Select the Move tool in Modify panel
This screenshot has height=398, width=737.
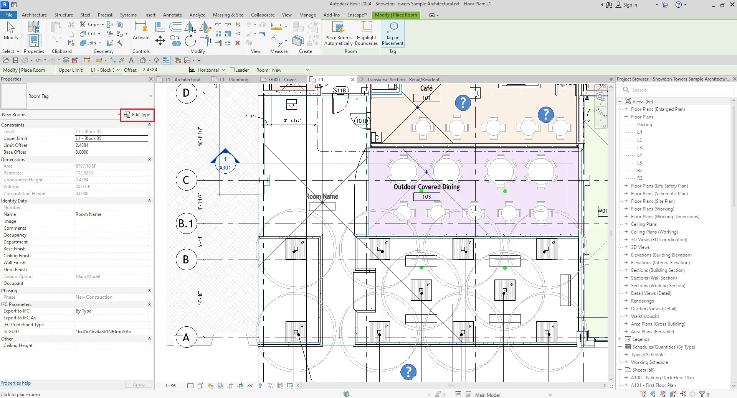[x=160, y=41]
